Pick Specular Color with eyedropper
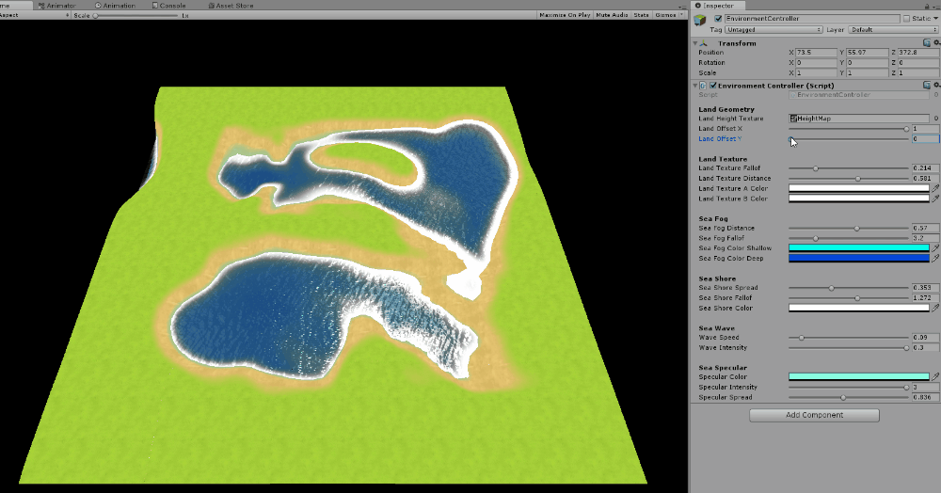This screenshot has width=941, height=493. (x=935, y=376)
